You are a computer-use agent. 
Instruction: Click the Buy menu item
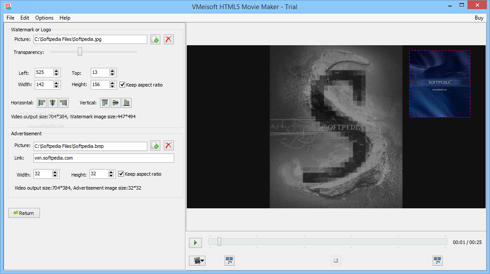[x=479, y=18]
